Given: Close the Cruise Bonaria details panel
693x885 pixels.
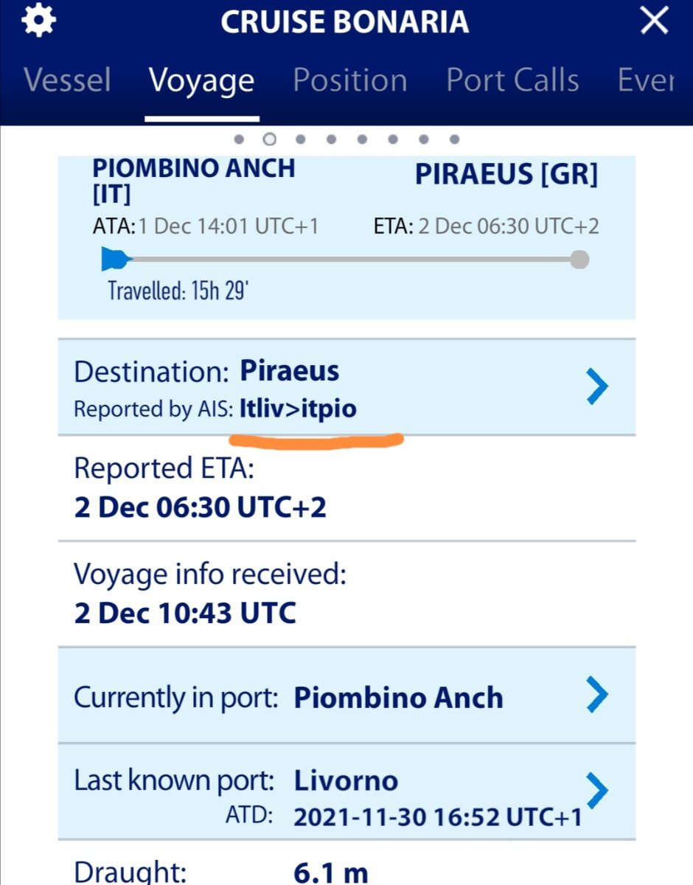Looking at the screenshot, I should click(654, 21).
